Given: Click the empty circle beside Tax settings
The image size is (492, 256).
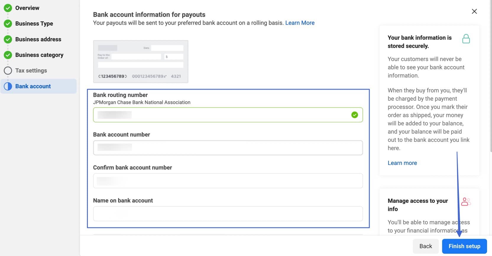Looking at the screenshot, I should pyautogui.click(x=8, y=70).
